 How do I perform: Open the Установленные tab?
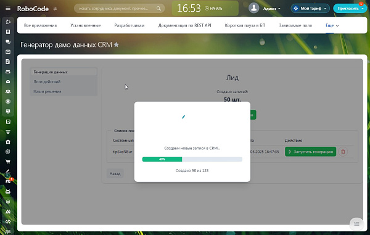[86, 25]
